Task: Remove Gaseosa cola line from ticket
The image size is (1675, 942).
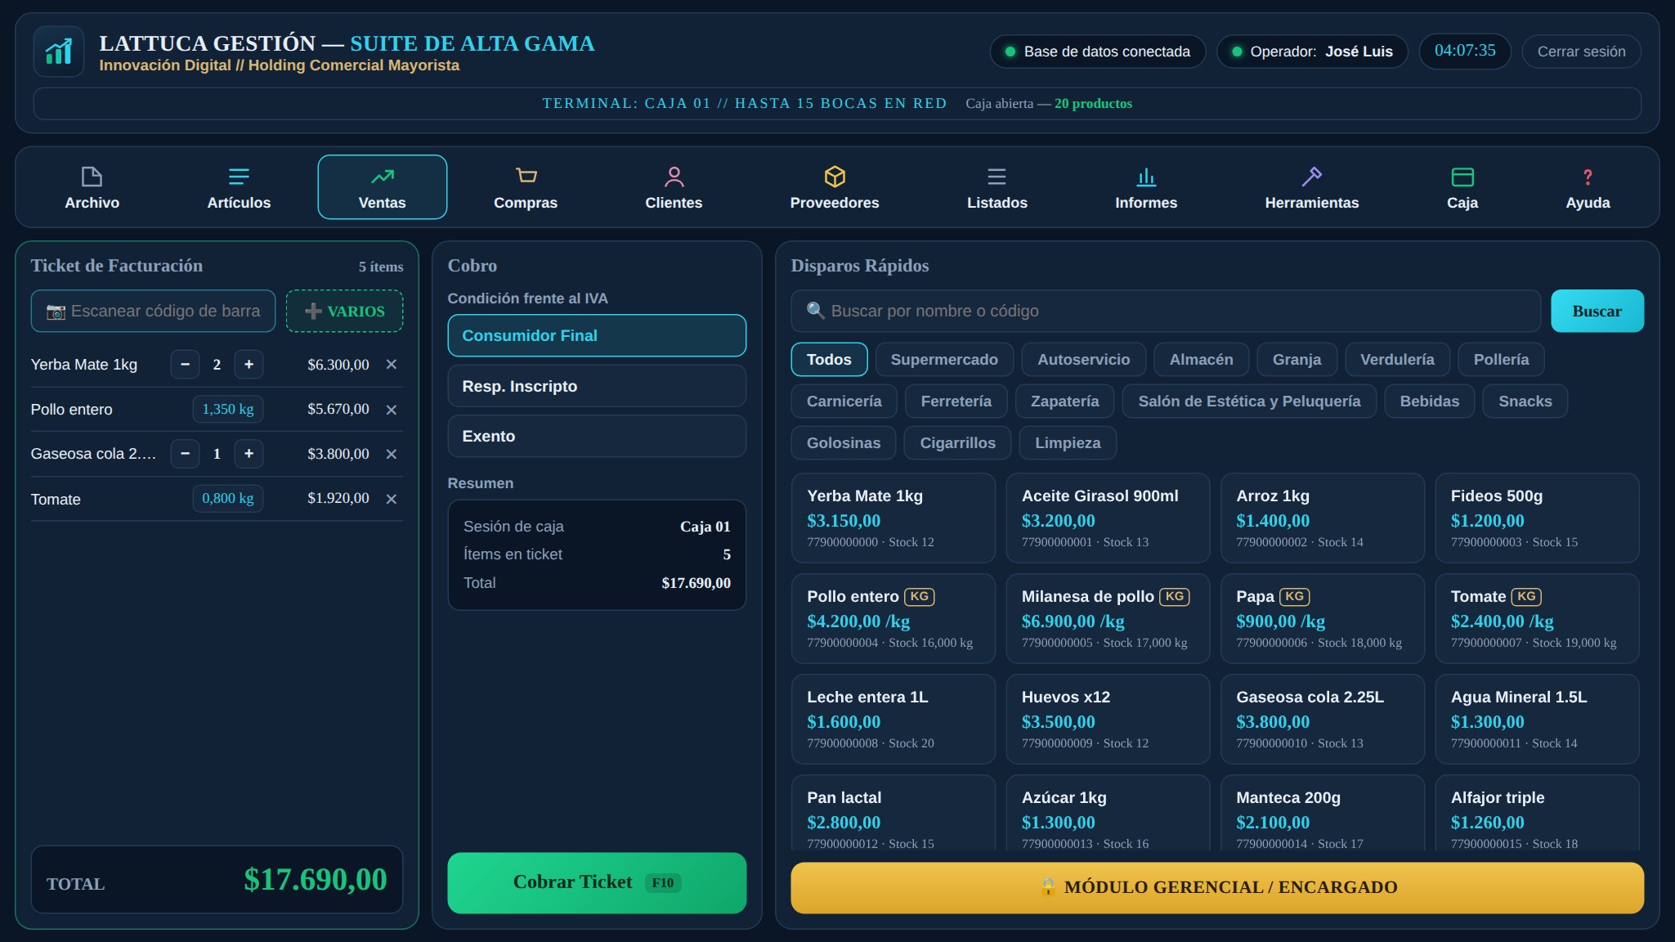Action: (392, 454)
